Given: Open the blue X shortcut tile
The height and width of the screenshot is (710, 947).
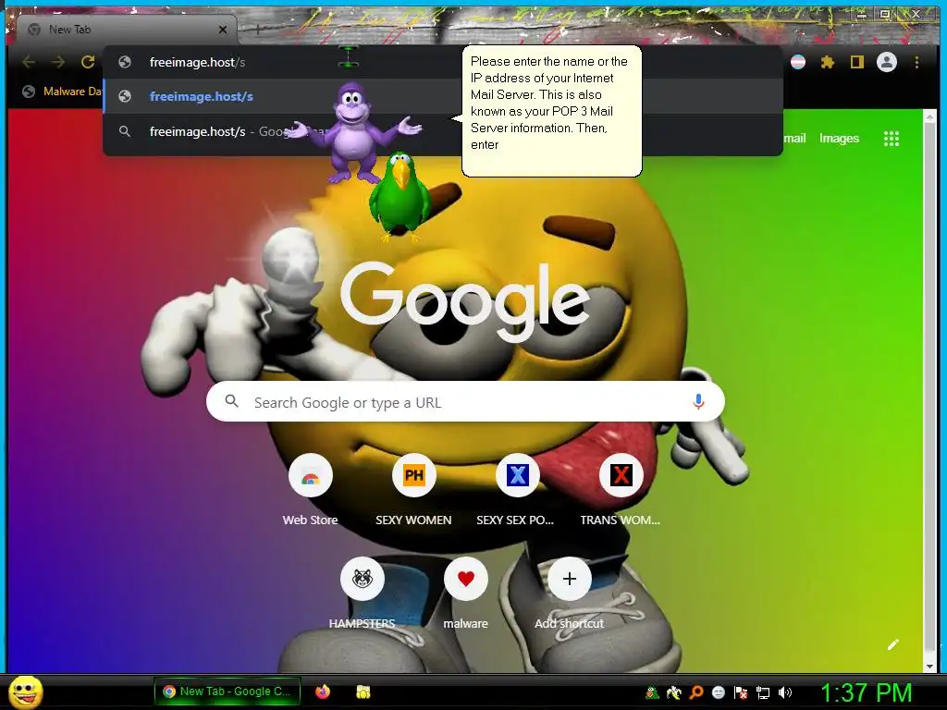Looking at the screenshot, I should (x=518, y=476).
